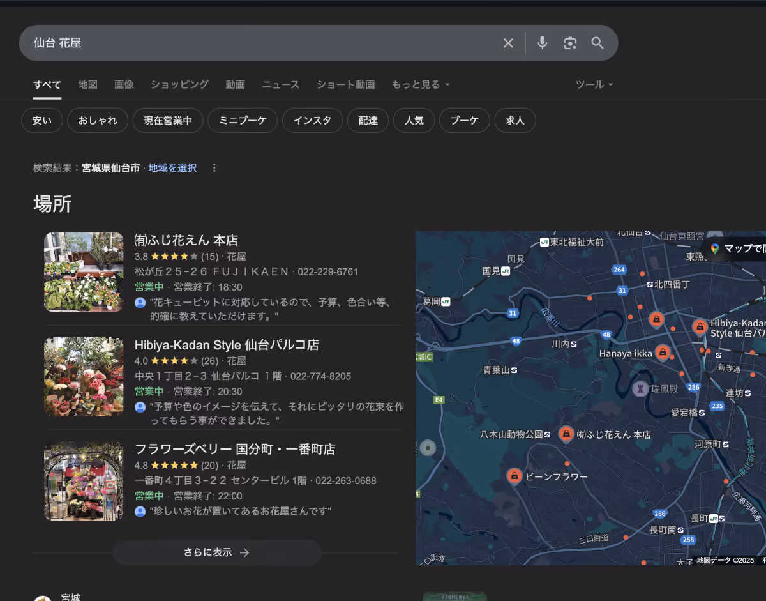Apply the インスタ filter chip
The height and width of the screenshot is (601, 766).
click(x=313, y=120)
